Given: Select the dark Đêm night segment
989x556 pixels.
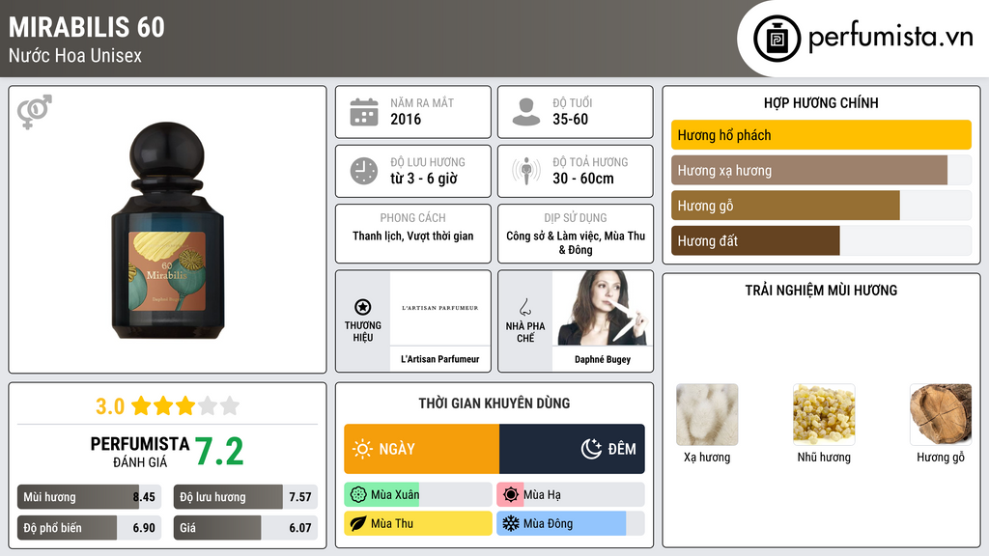Looking at the screenshot, I should point(572,449).
